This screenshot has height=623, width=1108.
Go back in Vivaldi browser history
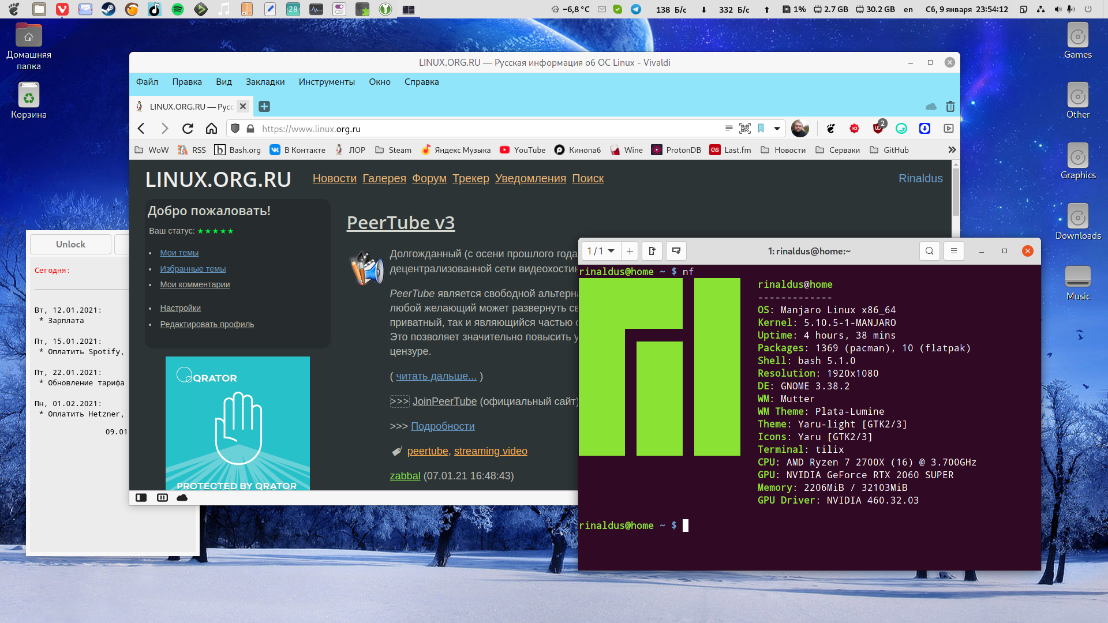coord(141,128)
